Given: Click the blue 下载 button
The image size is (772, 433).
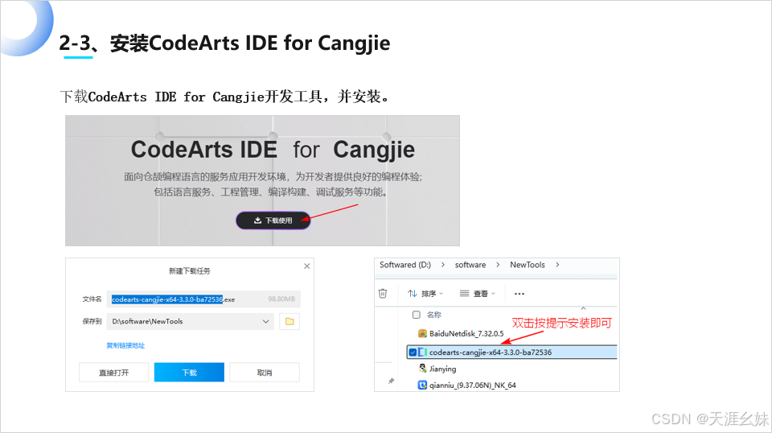Looking at the screenshot, I should pyautogui.click(x=189, y=373).
